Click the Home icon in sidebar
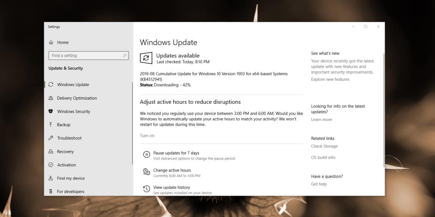Screen dimensions: 435x217 [x=51, y=43]
